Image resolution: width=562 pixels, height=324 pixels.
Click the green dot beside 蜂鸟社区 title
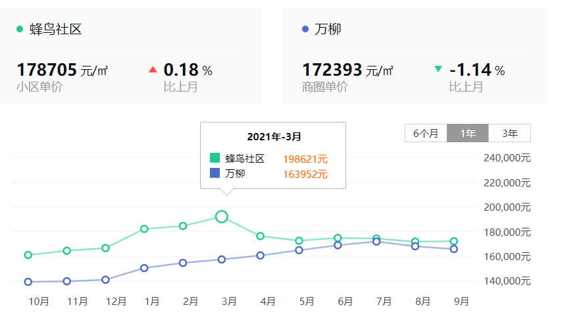click(x=20, y=29)
